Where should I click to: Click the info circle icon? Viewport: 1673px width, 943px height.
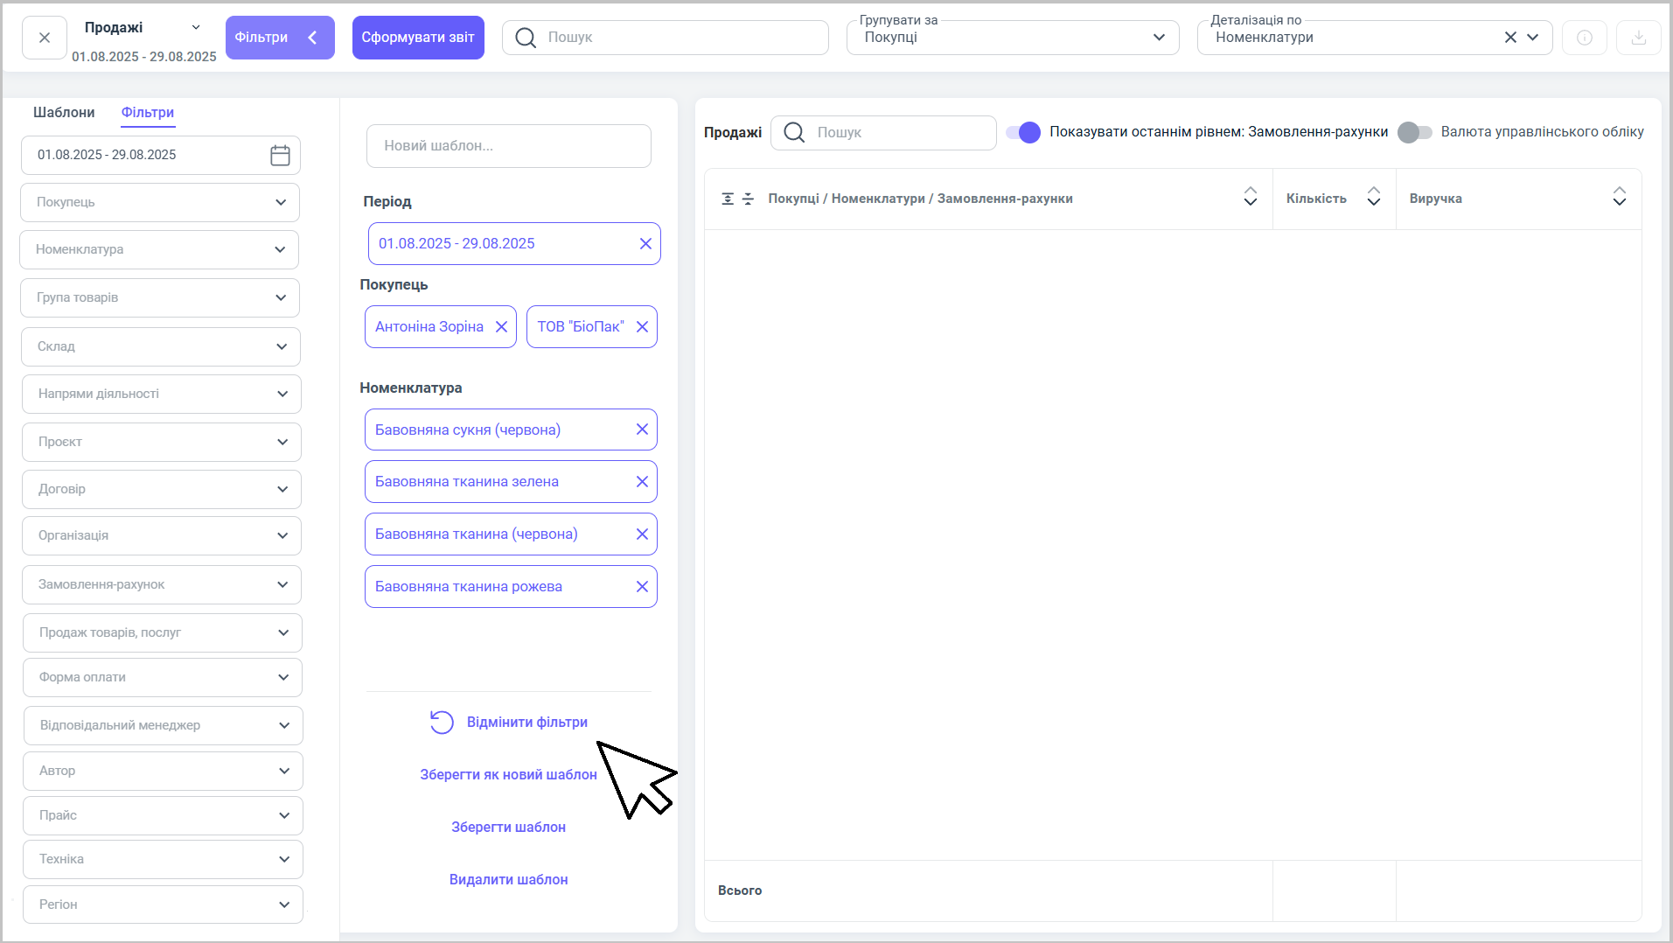click(x=1584, y=38)
